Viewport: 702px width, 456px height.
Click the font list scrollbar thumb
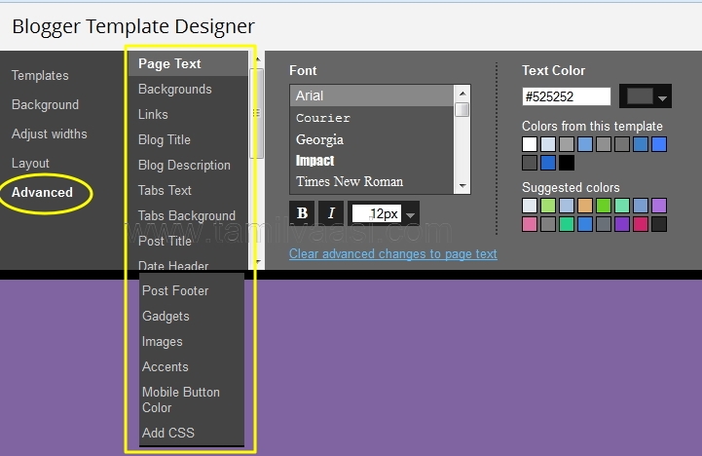point(462,109)
